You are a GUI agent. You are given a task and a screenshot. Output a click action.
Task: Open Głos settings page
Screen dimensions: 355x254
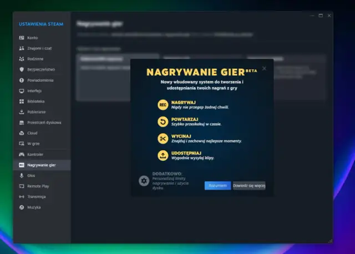click(x=42, y=175)
